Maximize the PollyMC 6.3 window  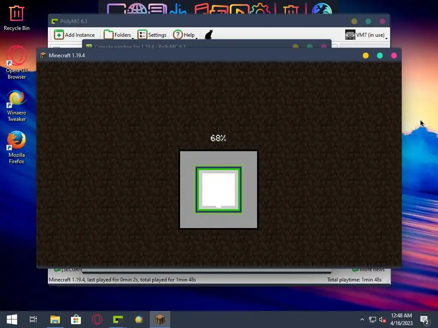[368, 21]
